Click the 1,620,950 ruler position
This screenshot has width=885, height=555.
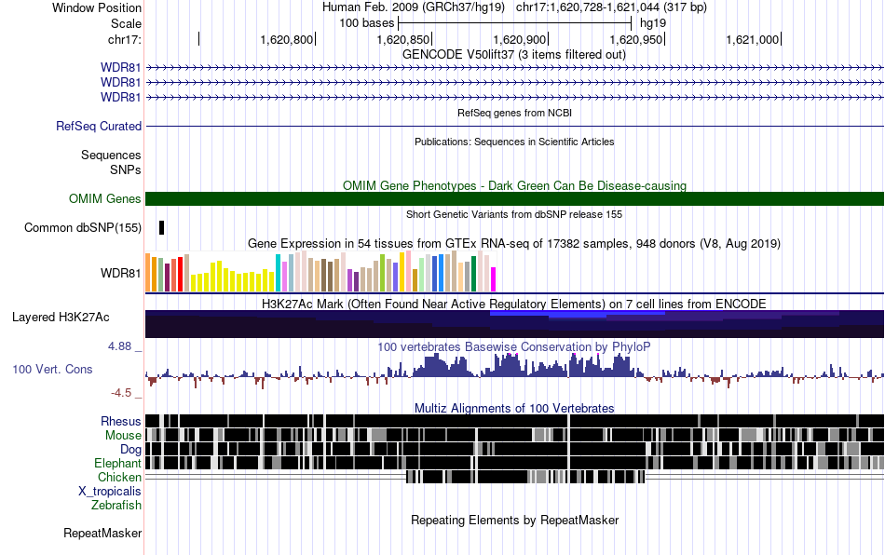point(636,39)
